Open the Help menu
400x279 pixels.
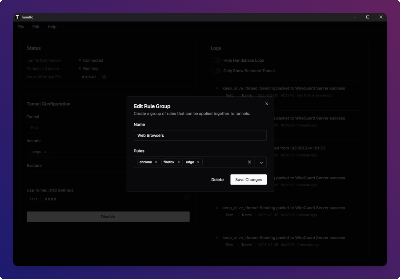point(52,27)
